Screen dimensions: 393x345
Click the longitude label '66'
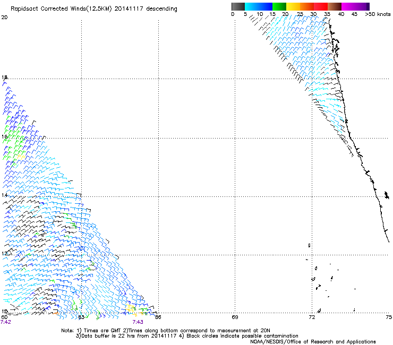[x=158, y=317]
